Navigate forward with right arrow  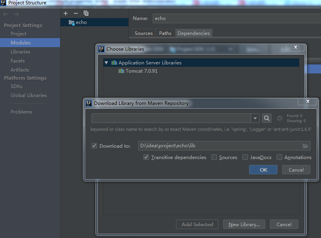point(17,14)
